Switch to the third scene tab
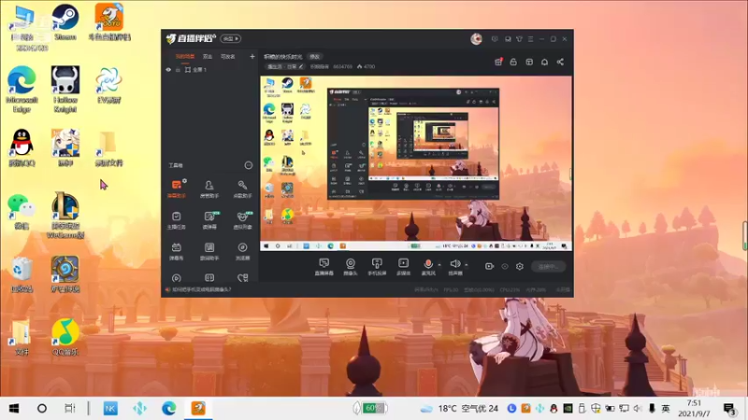 point(227,56)
